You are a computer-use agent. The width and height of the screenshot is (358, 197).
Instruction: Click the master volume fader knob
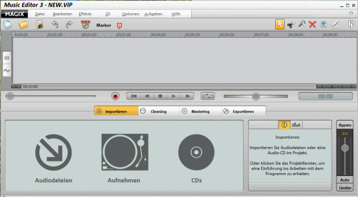tap(345, 148)
